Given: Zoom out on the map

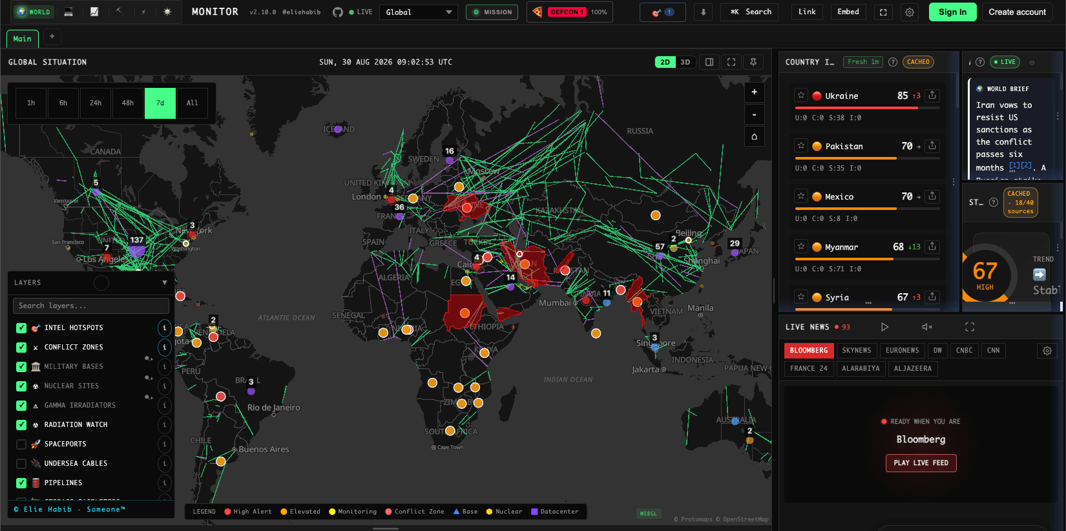Looking at the screenshot, I should (x=754, y=114).
